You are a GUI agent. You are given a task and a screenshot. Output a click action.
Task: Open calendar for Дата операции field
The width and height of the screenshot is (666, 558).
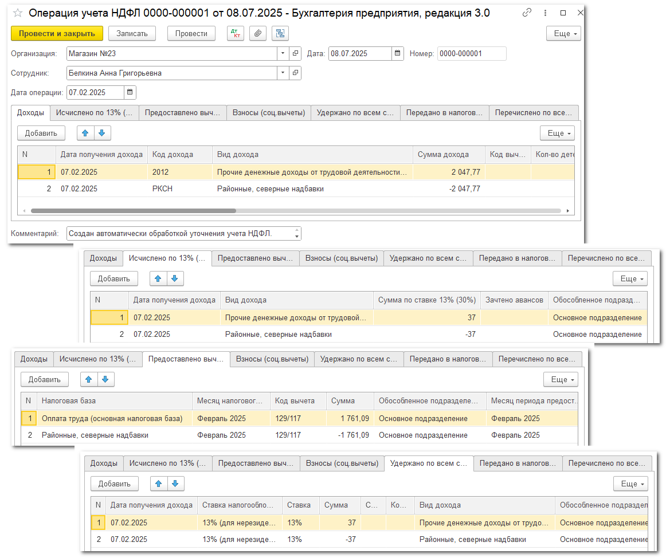tap(130, 92)
